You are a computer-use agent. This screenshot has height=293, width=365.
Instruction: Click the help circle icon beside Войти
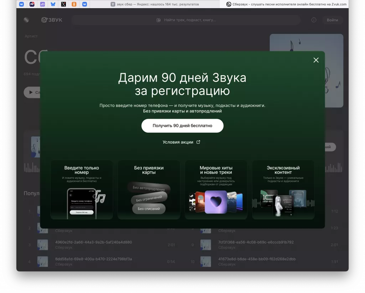point(313,20)
